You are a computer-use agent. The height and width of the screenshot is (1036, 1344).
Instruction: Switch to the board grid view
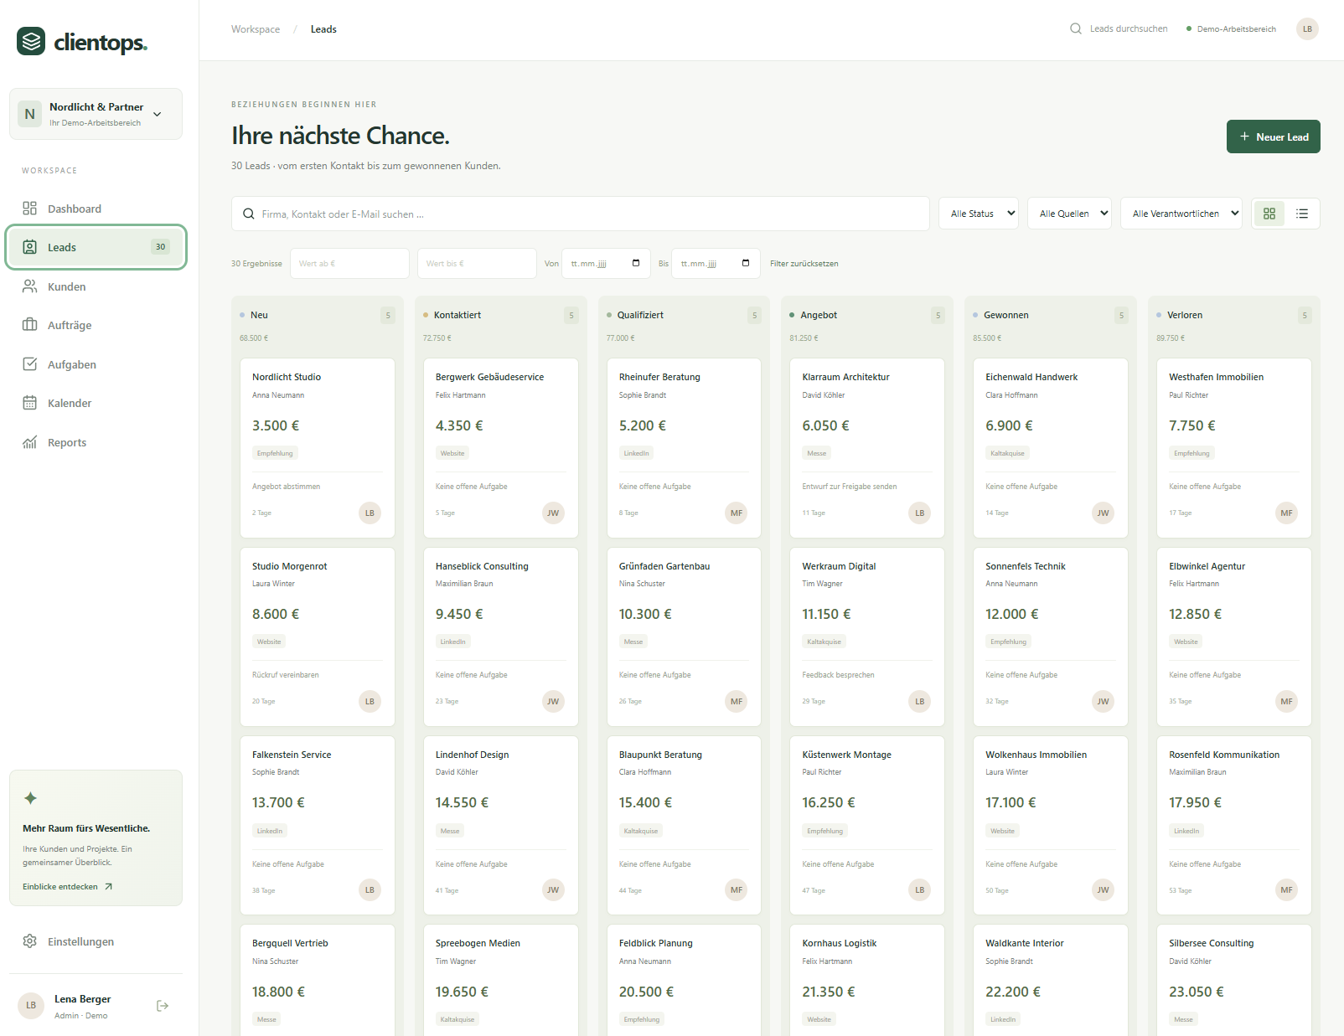tap(1269, 214)
